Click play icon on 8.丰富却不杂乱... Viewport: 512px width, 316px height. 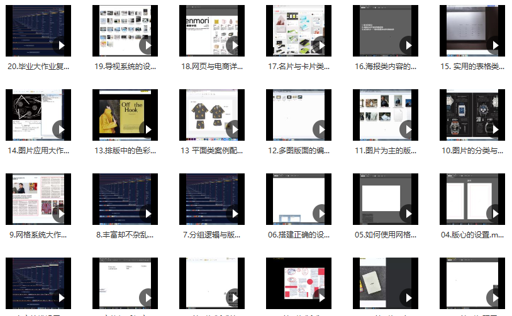point(148,214)
